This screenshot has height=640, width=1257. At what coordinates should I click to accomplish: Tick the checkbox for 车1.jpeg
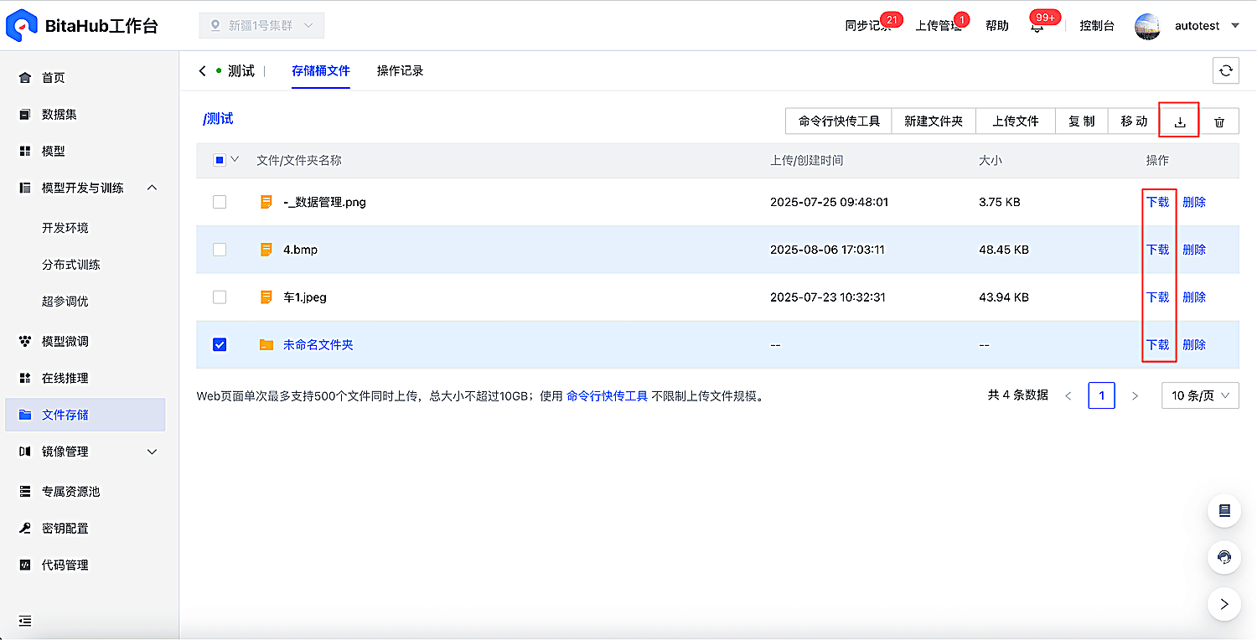pyautogui.click(x=220, y=297)
